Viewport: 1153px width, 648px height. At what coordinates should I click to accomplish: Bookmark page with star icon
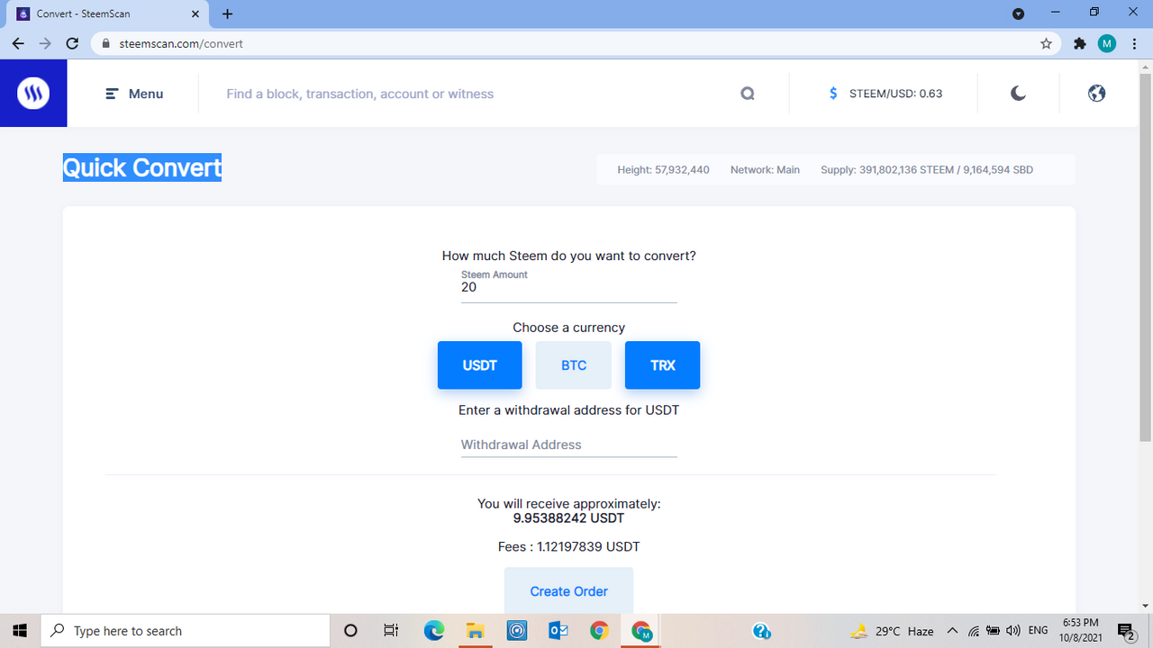tap(1046, 43)
